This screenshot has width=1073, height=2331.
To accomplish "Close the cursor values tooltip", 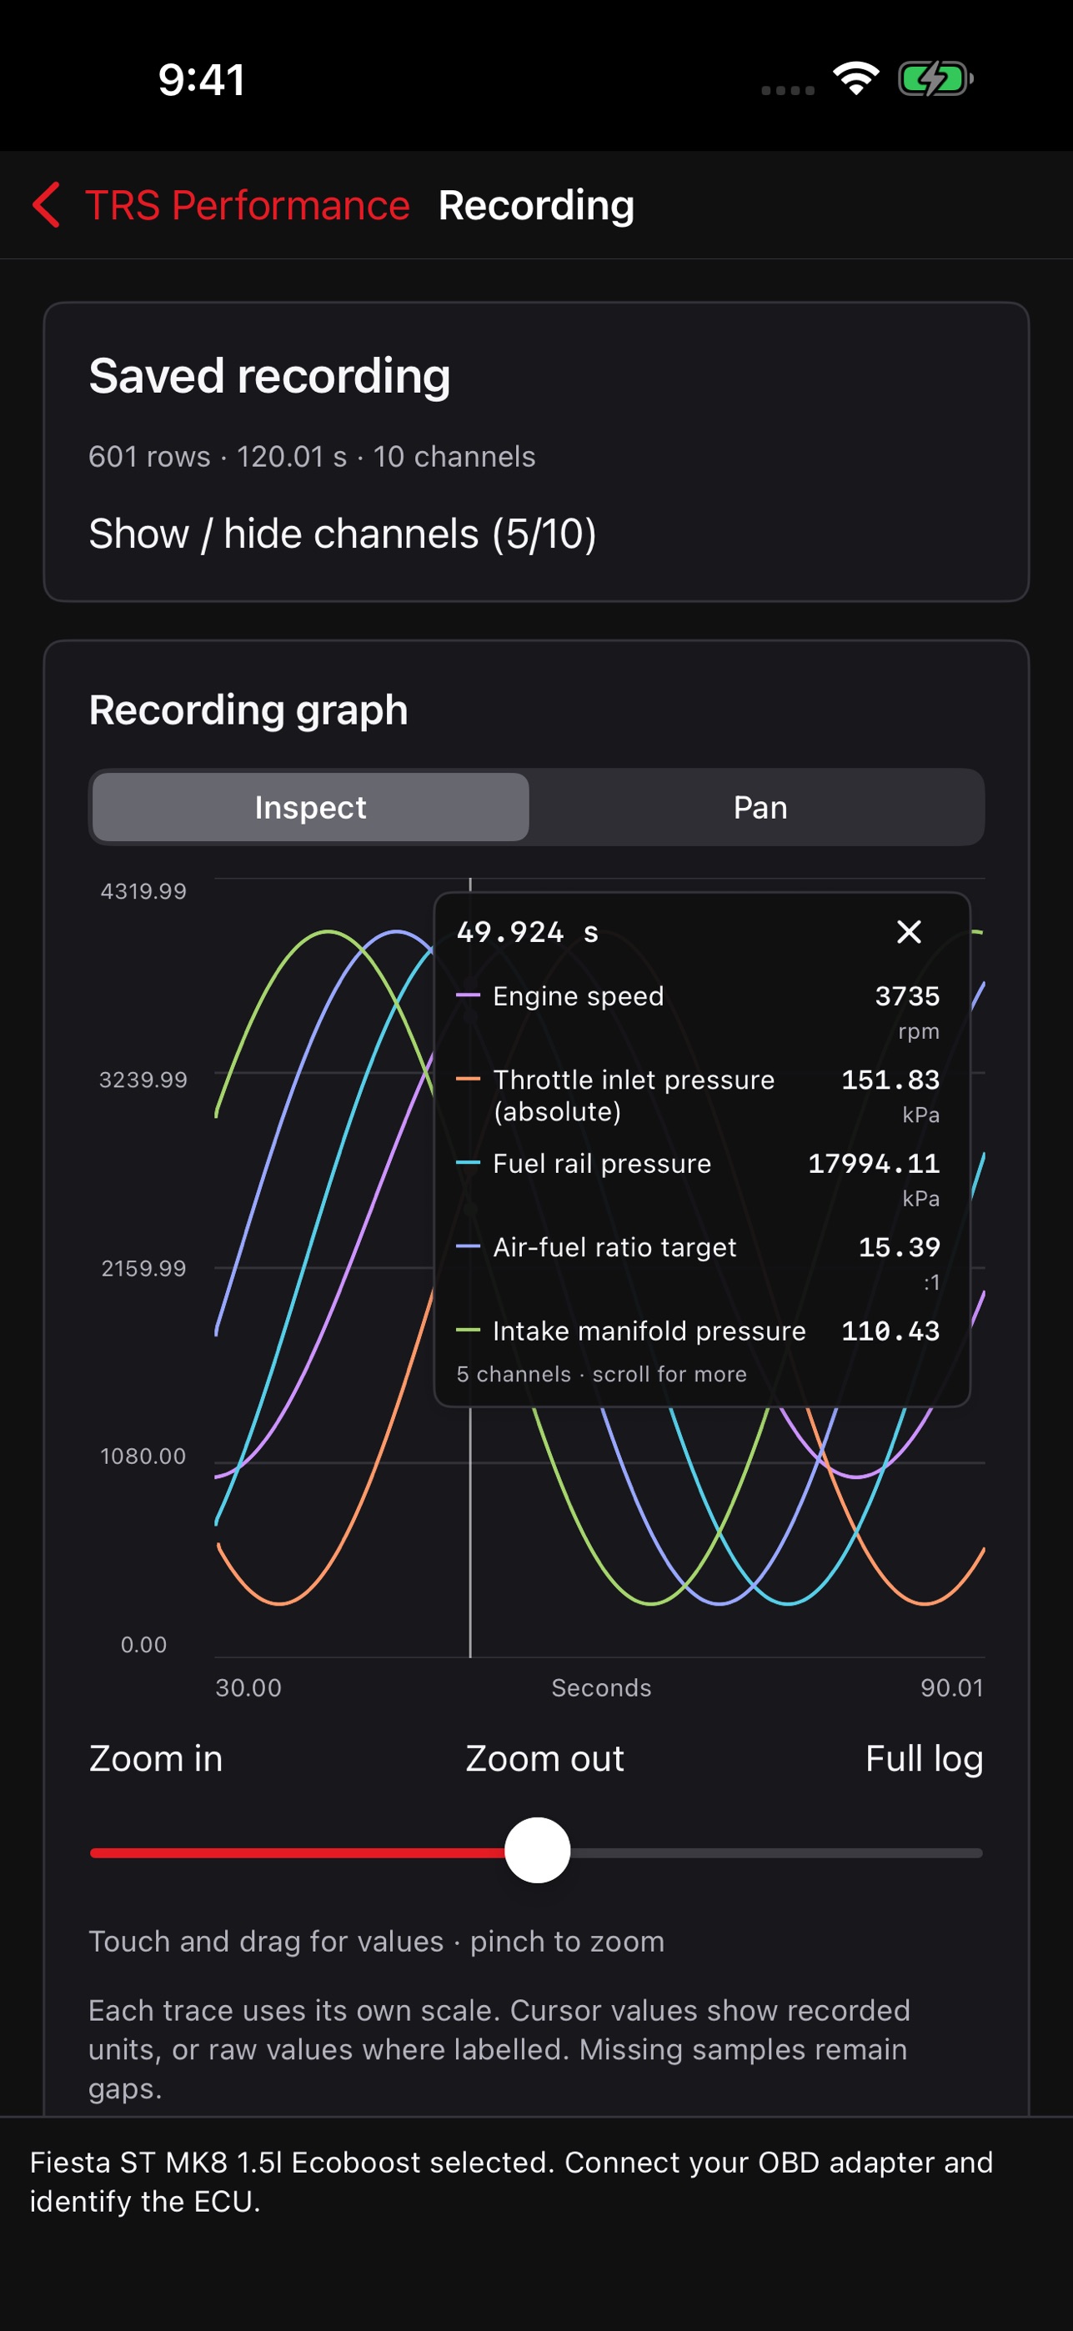I will click(909, 931).
